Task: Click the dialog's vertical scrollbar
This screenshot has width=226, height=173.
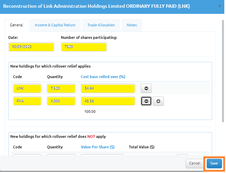Action: [223, 68]
